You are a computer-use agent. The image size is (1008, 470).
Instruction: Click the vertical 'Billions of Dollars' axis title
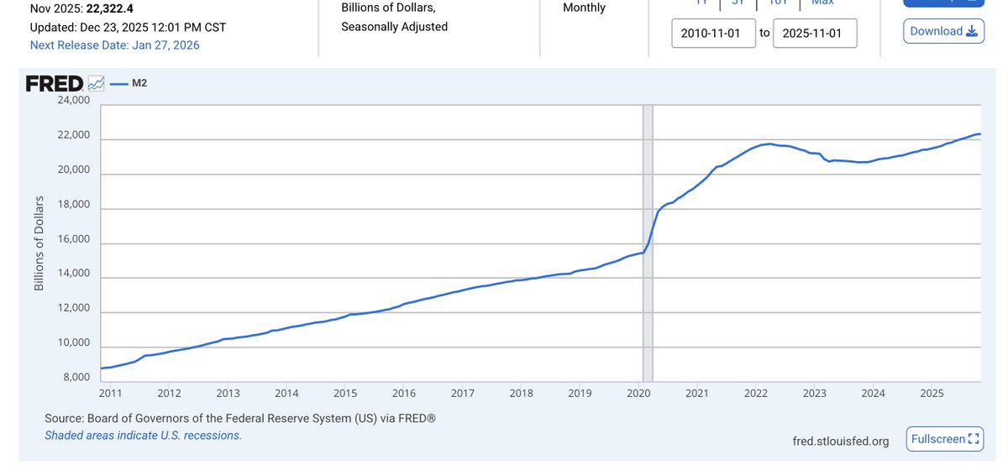pos(39,243)
